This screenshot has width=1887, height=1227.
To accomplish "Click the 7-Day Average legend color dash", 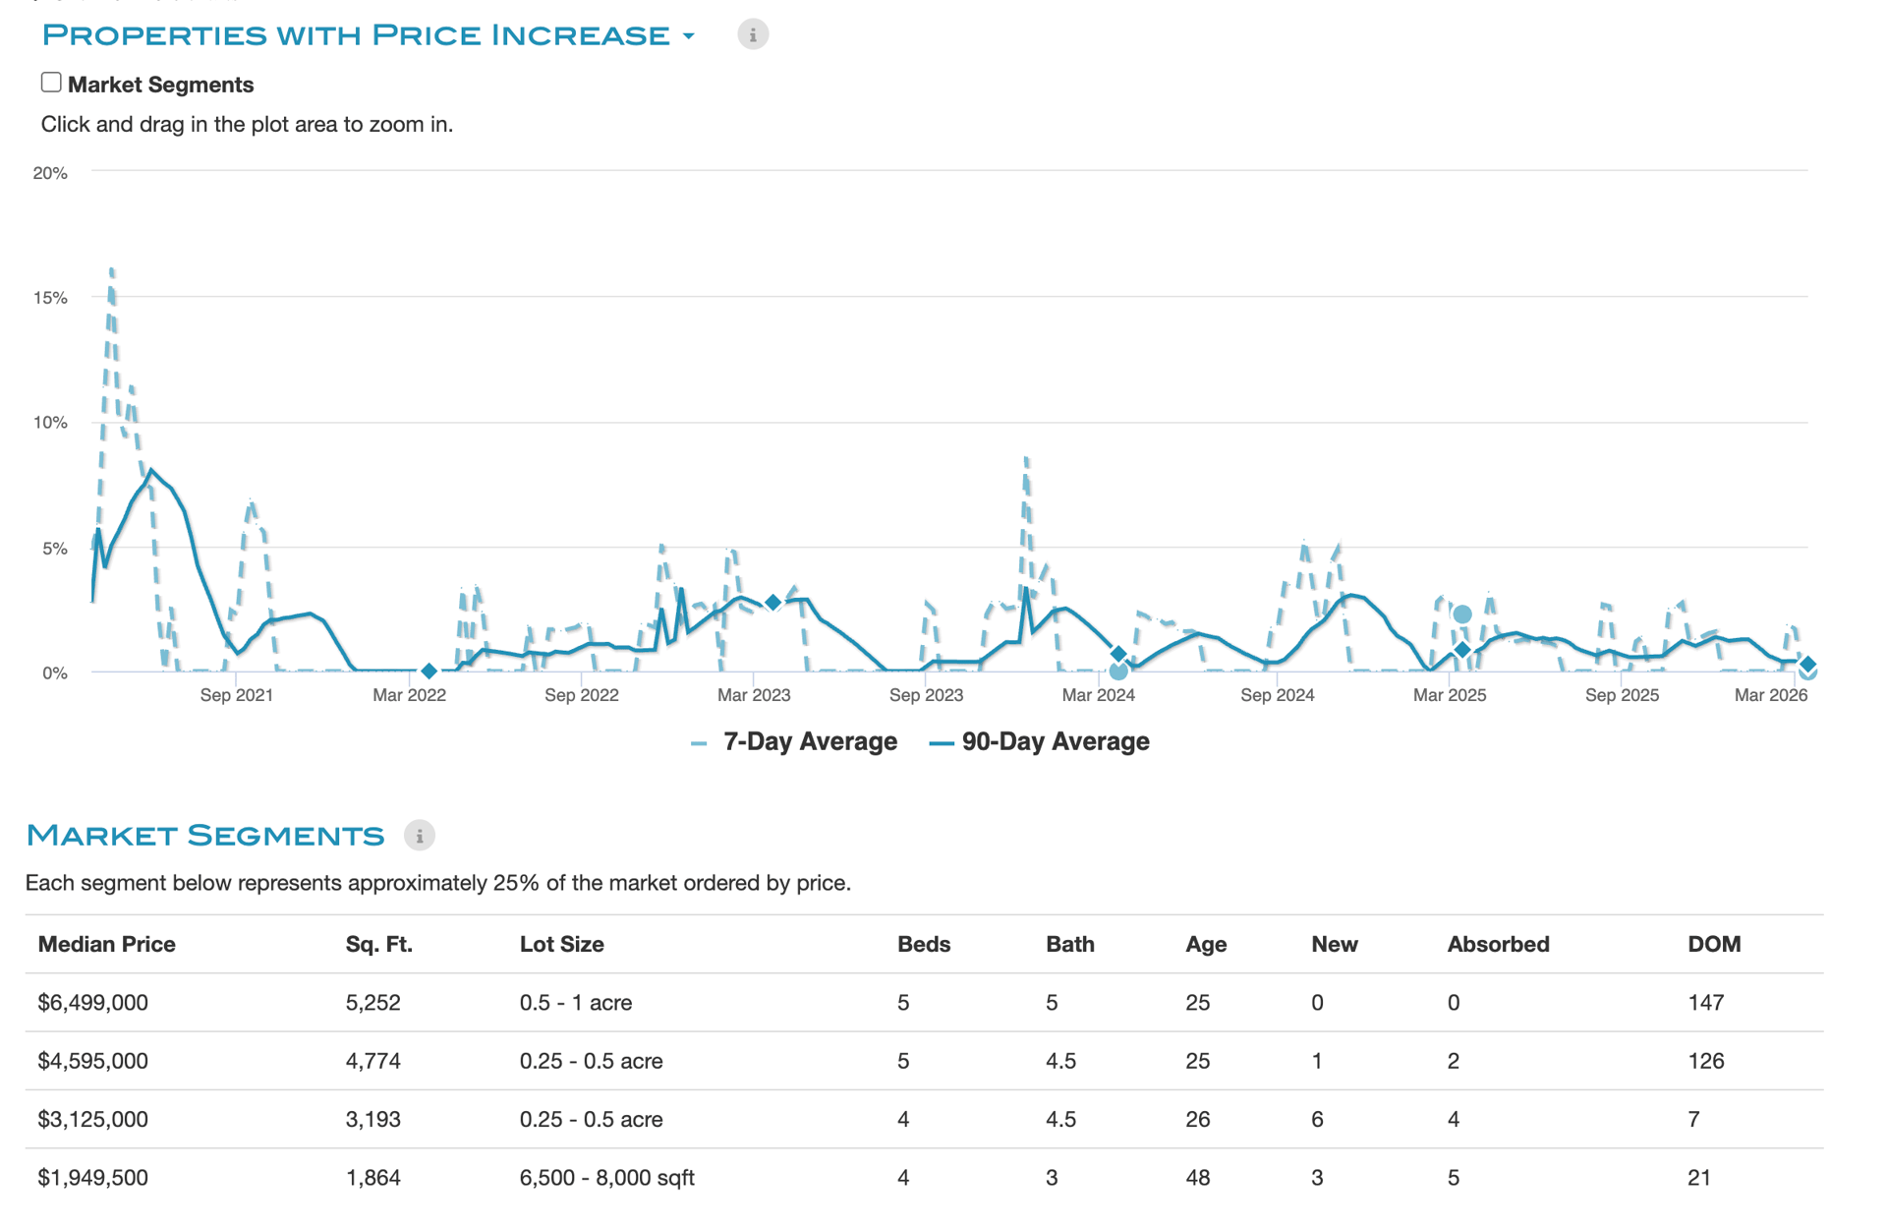I will [x=699, y=744].
